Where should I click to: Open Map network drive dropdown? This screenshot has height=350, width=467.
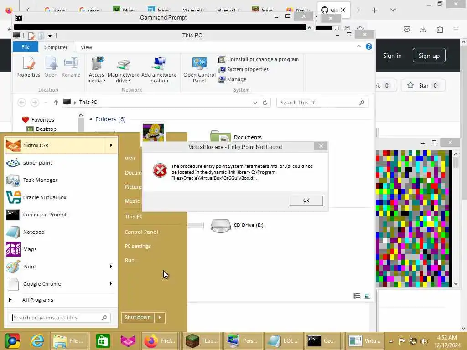click(123, 70)
